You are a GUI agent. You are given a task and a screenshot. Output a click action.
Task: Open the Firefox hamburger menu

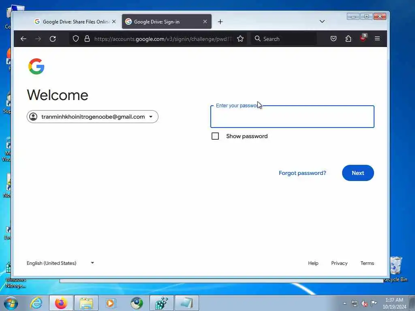[x=377, y=39]
